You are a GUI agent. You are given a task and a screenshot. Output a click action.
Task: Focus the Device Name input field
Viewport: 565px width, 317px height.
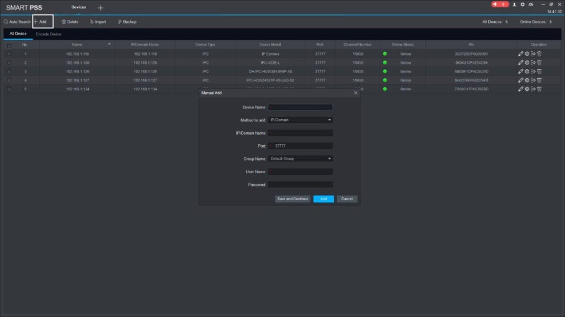(300, 107)
